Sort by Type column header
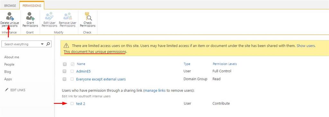Image resolution: width=329 pixels, height=117 pixels. (187, 64)
